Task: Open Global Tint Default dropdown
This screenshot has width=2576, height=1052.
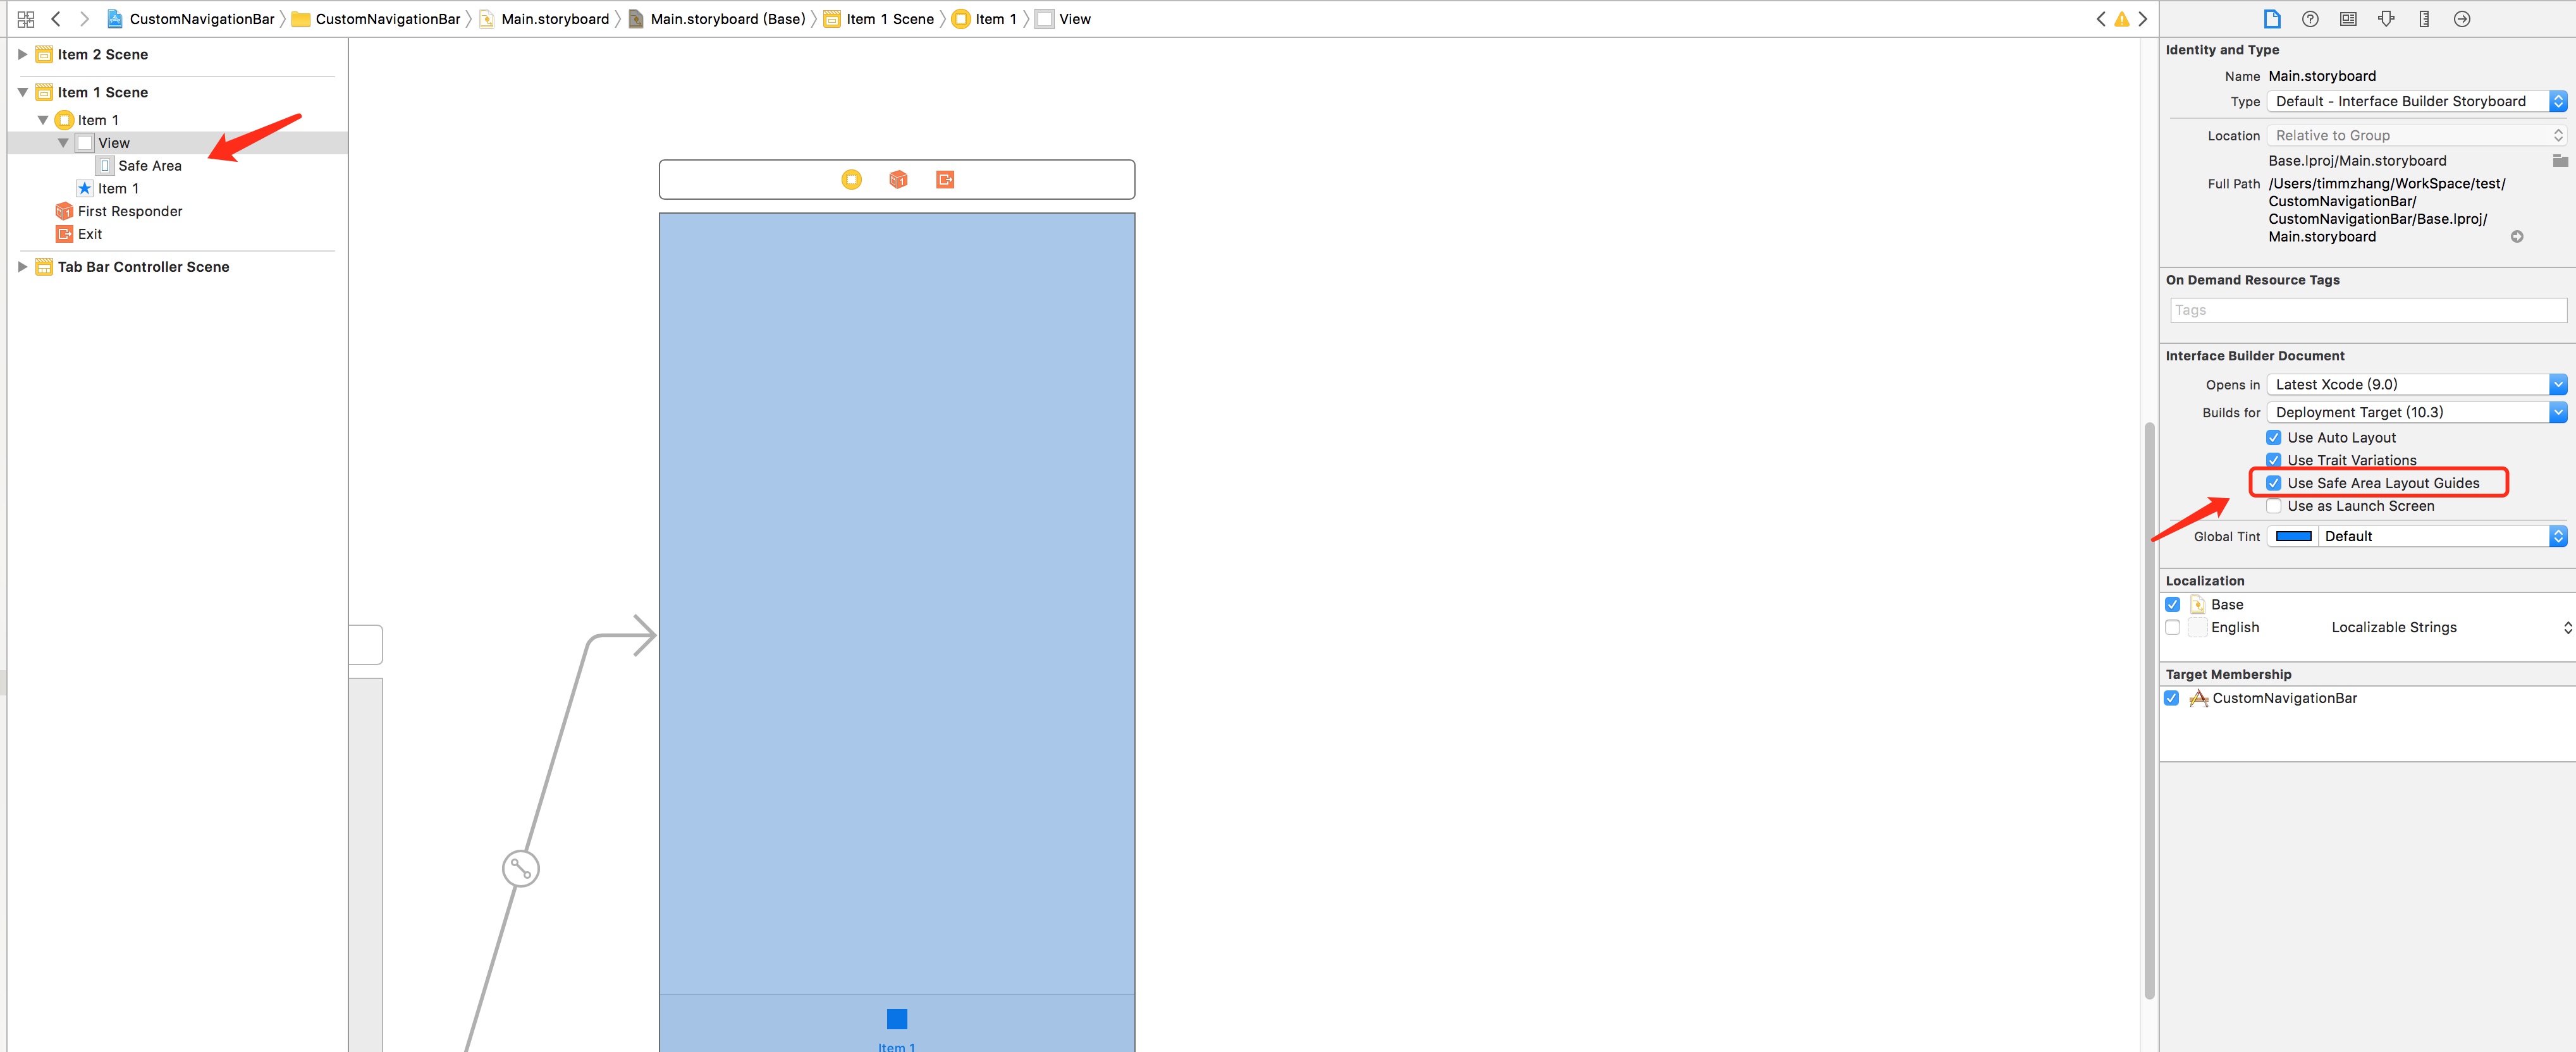Action: click(x=2442, y=537)
